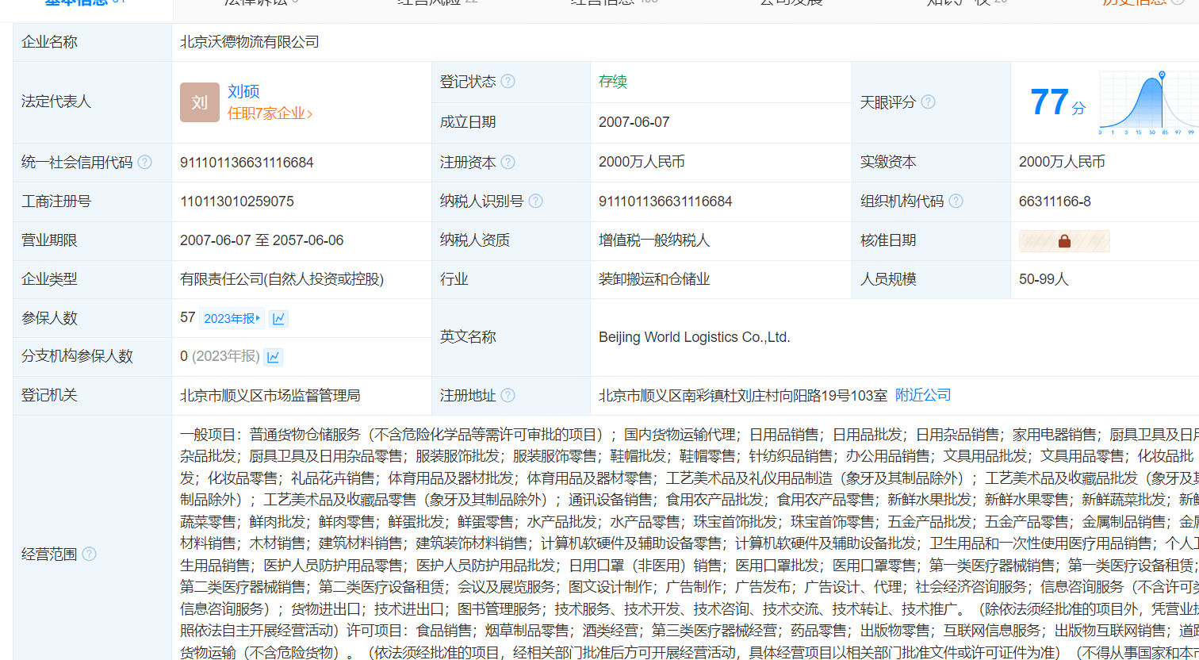Click the lock icon in 核准日期
The width and height of the screenshot is (1199, 660).
tap(1064, 241)
